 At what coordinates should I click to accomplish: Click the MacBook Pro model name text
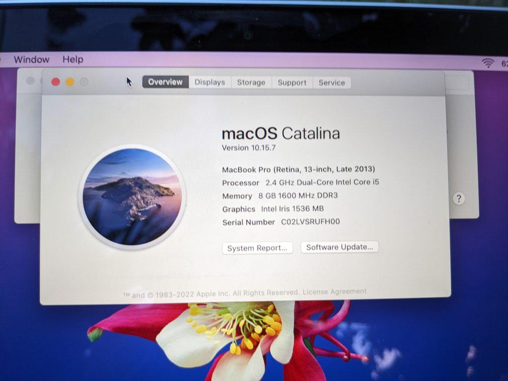(298, 169)
